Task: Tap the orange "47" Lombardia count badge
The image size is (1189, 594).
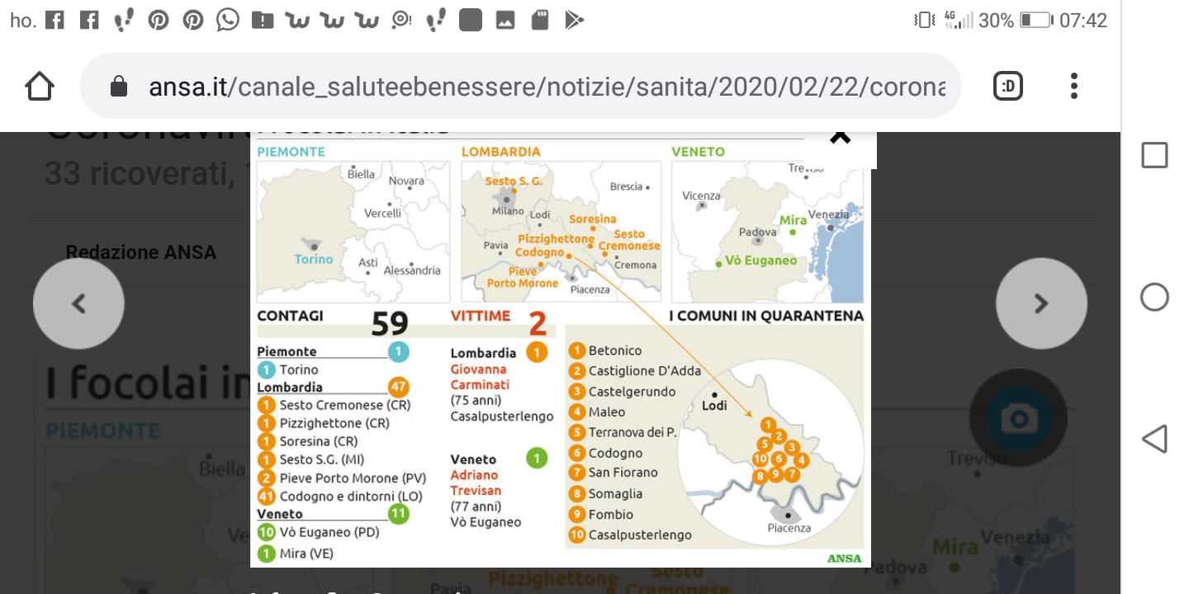Action: [398, 386]
